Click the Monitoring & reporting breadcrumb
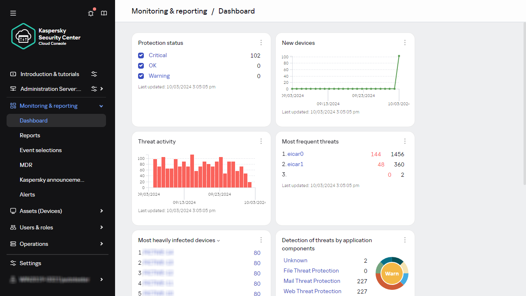 point(169,11)
